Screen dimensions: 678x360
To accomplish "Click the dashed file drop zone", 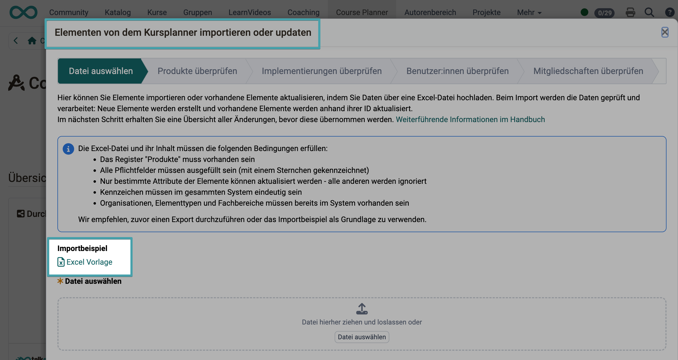I will (x=362, y=324).
